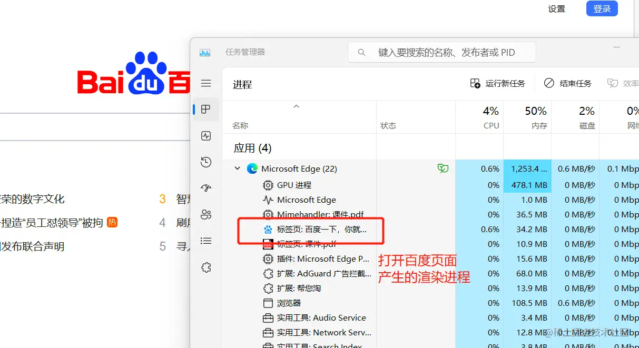Click the 效率模式 button
Image resolution: width=639 pixels, height=348 pixels.
pyautogui.click(x=623, y=83)
